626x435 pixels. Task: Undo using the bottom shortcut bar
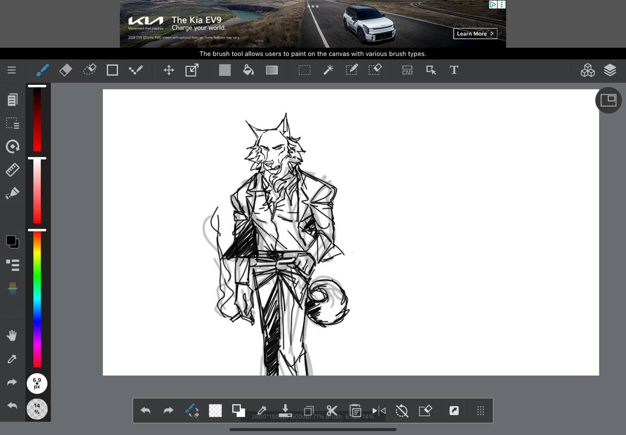point(146,411)
